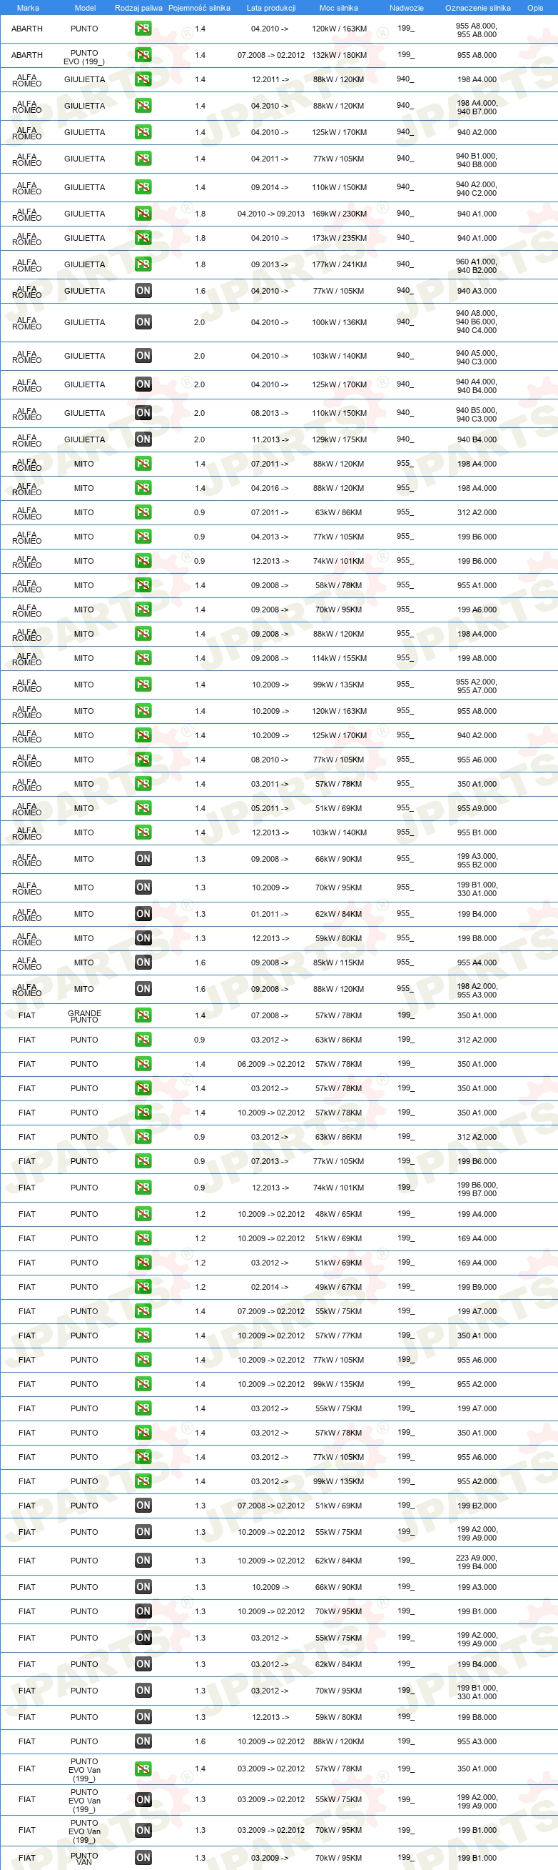558x1870 pixels.
Task: Select the engine code 198 A2.000, 955 A3.000
Action: 477,990
